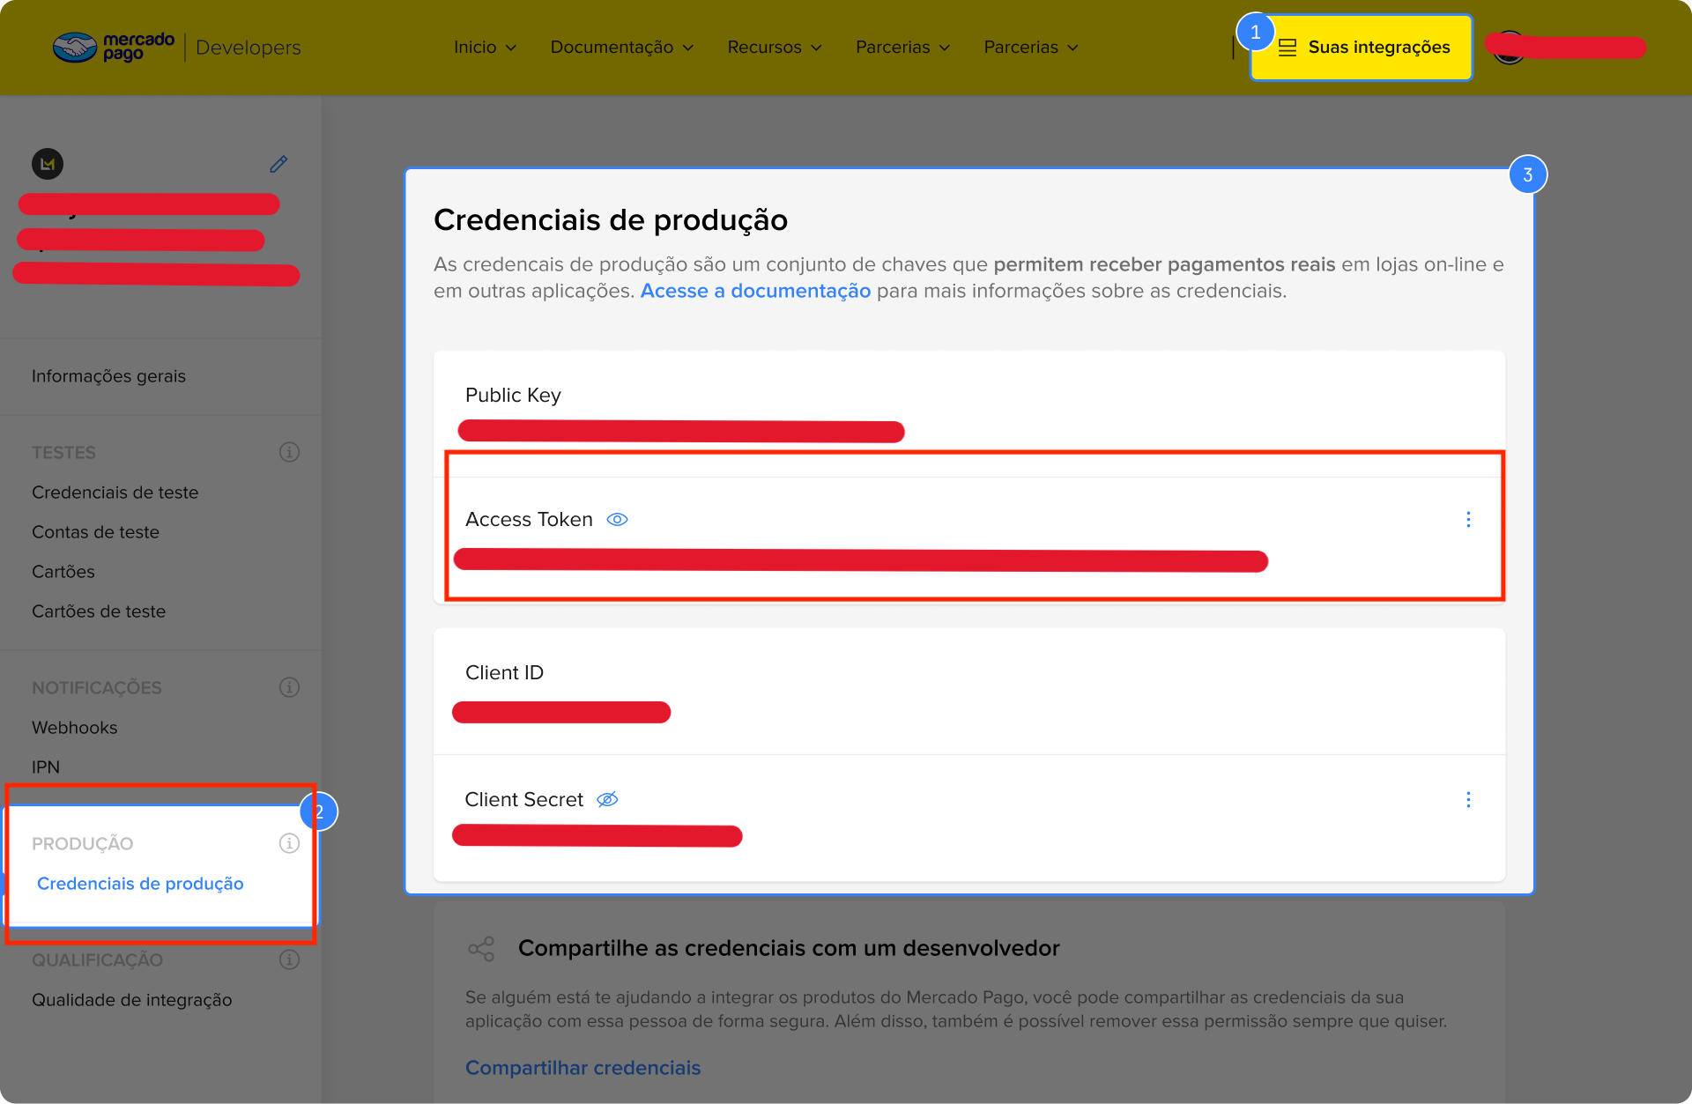This screenshot has width=1692, height=1104.
Task: Click the info icon next to PRODUÇÃO
Action: pos(289,843)
